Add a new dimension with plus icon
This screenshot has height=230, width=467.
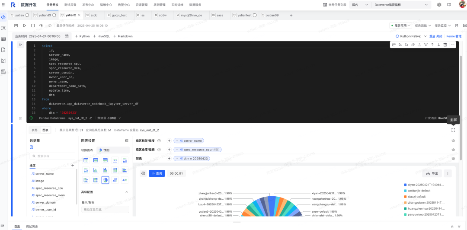point(73,165)
